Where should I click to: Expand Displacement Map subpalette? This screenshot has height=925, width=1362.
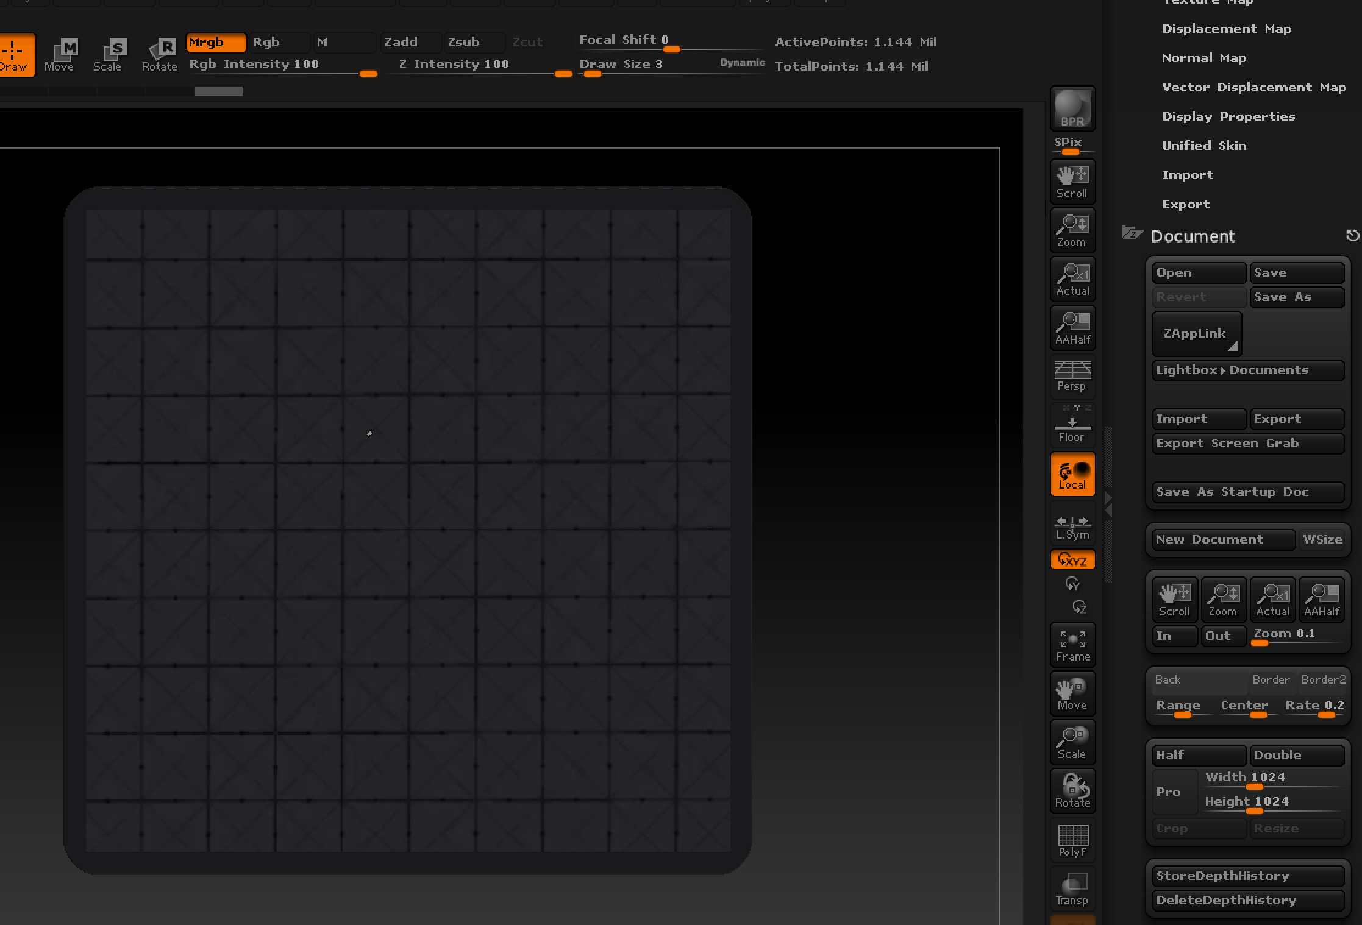[x=1227, y=29]
